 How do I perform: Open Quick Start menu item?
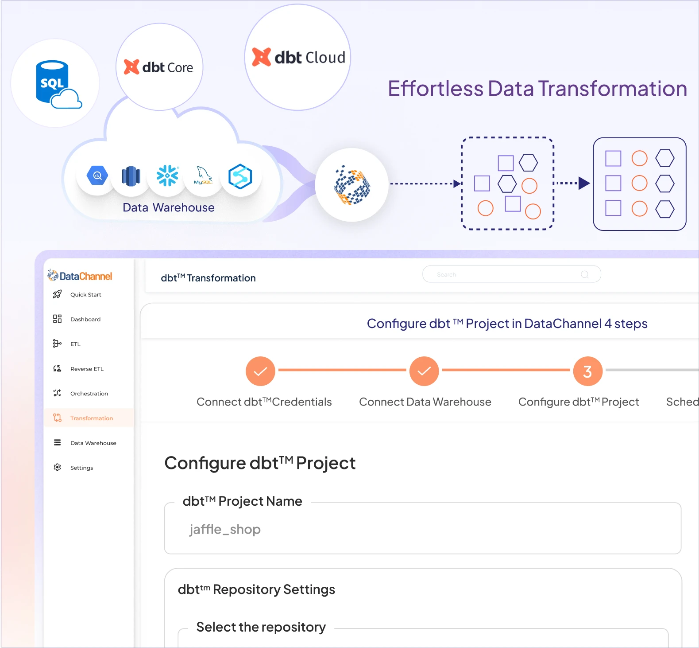tap(89, 294)
